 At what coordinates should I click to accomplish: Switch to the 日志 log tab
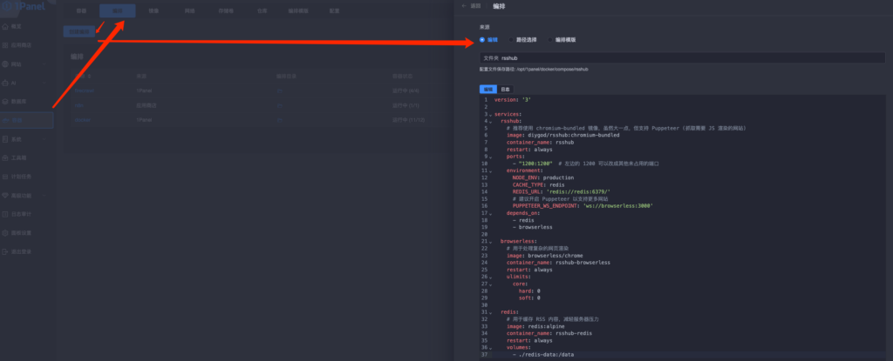(505, 89)
